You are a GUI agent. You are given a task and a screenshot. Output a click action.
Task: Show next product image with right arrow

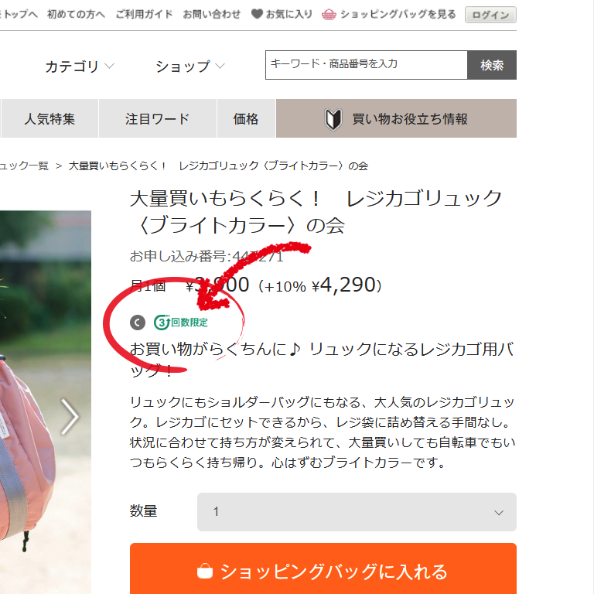[x=70, y=416]
